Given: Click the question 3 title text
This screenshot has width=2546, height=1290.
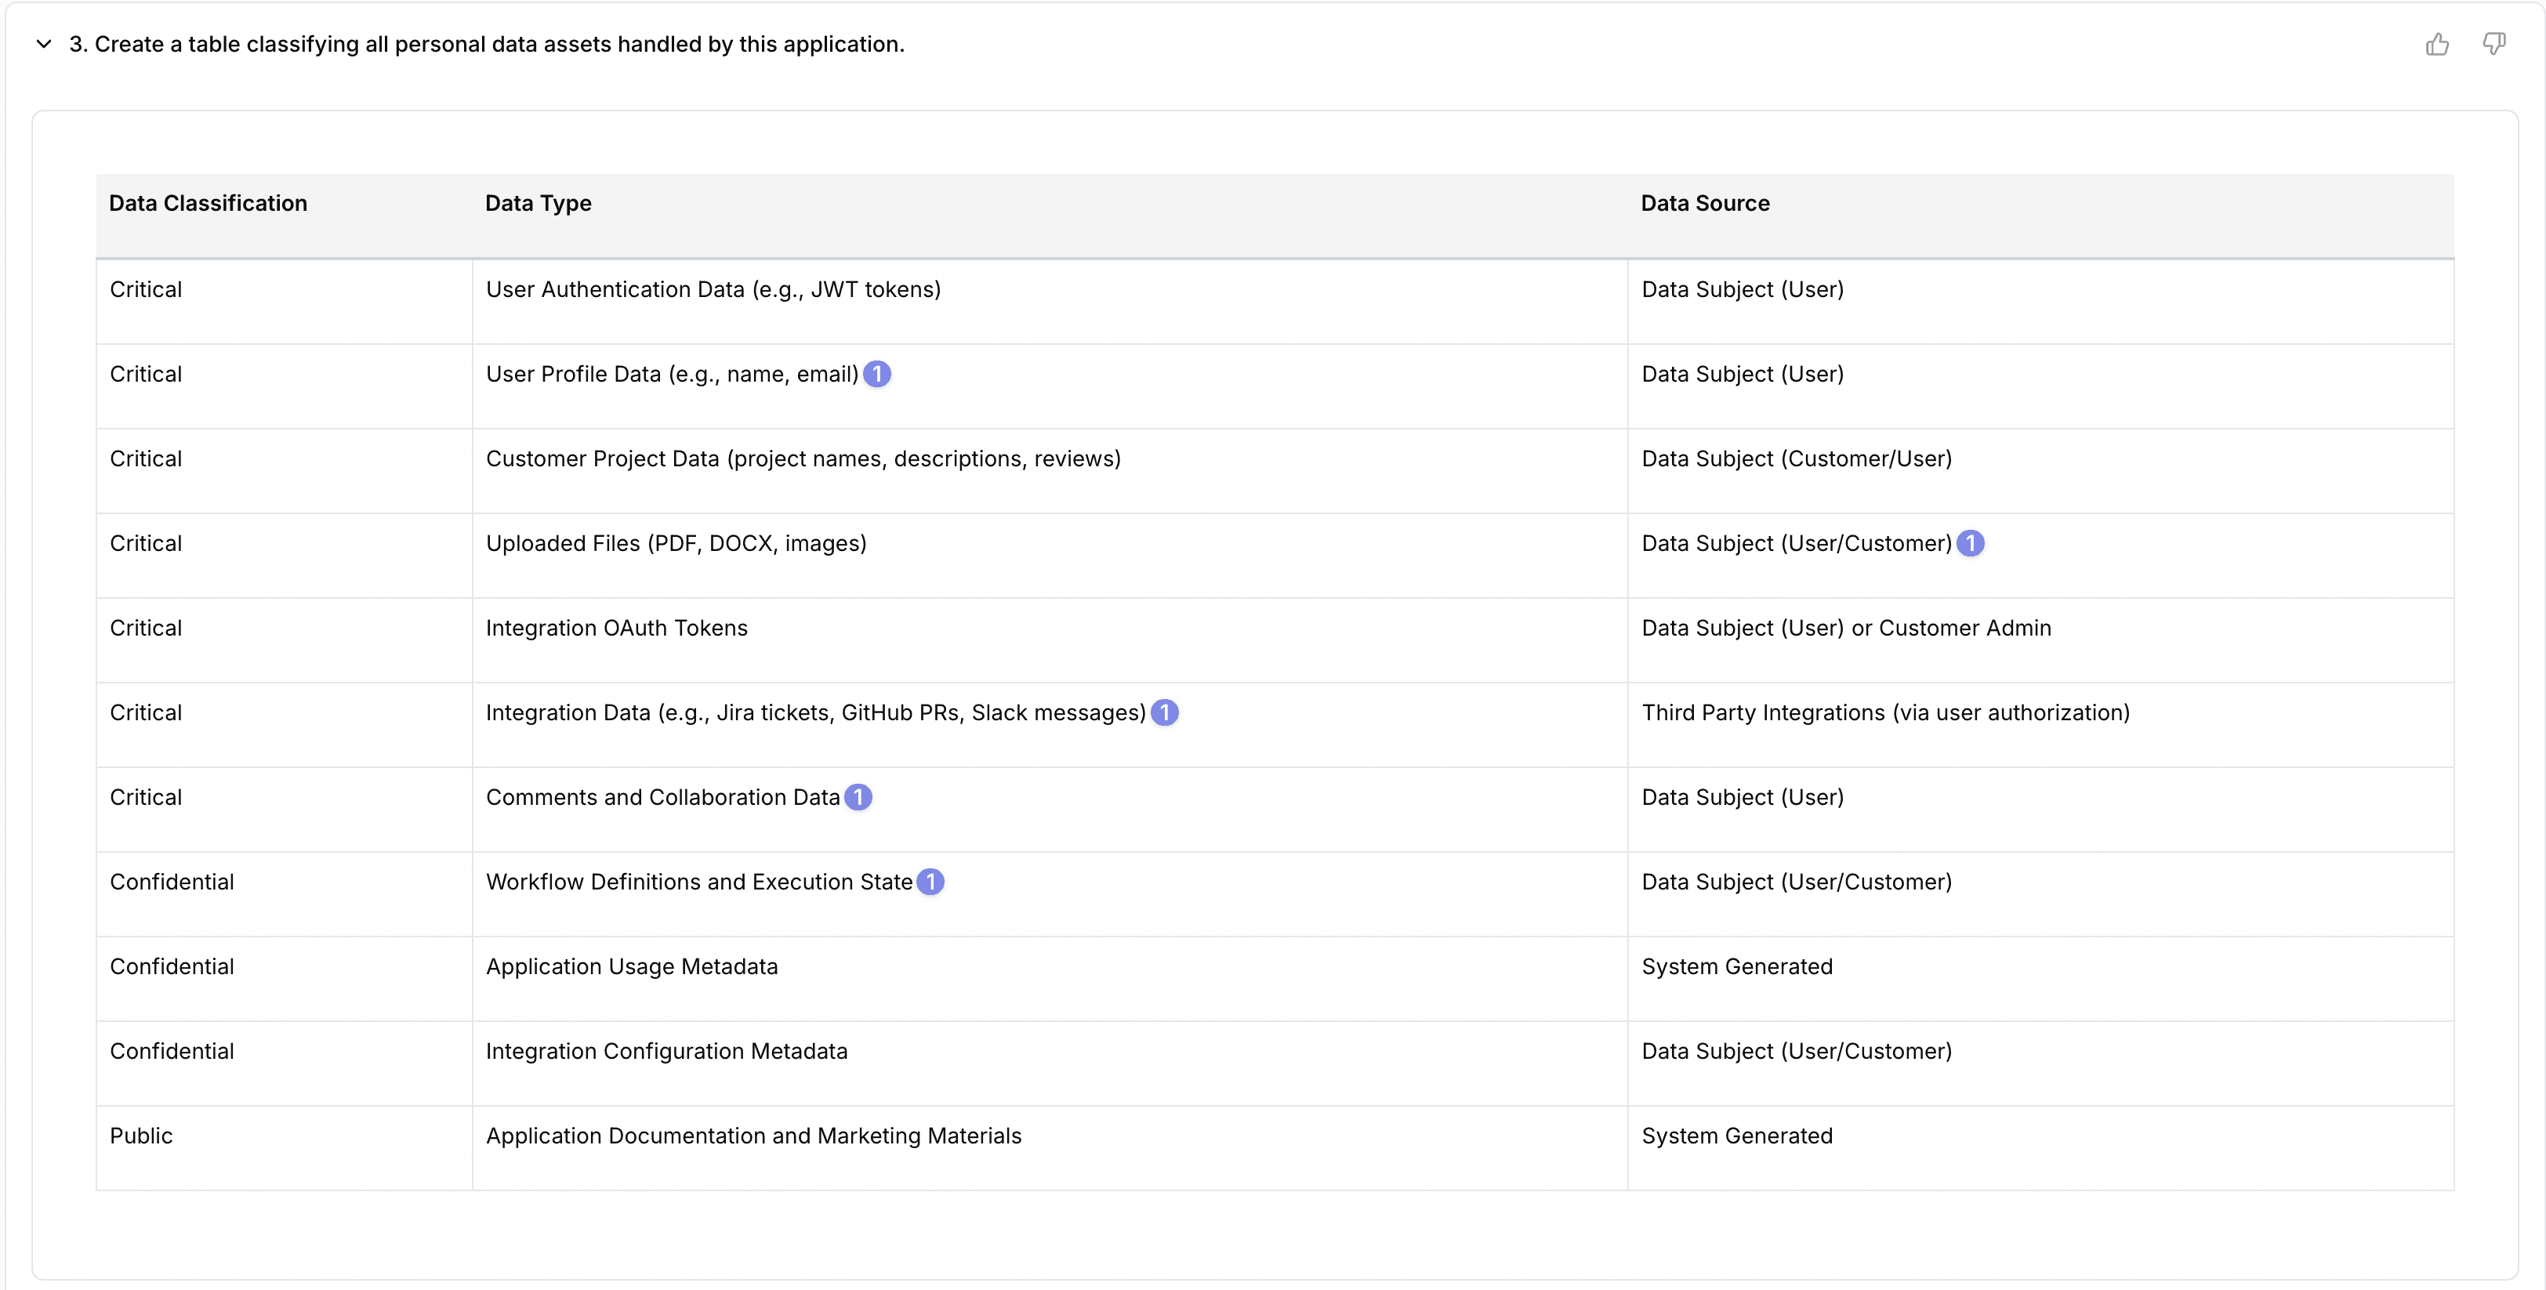Looking at the screenshot, I should tap(486, 45).
